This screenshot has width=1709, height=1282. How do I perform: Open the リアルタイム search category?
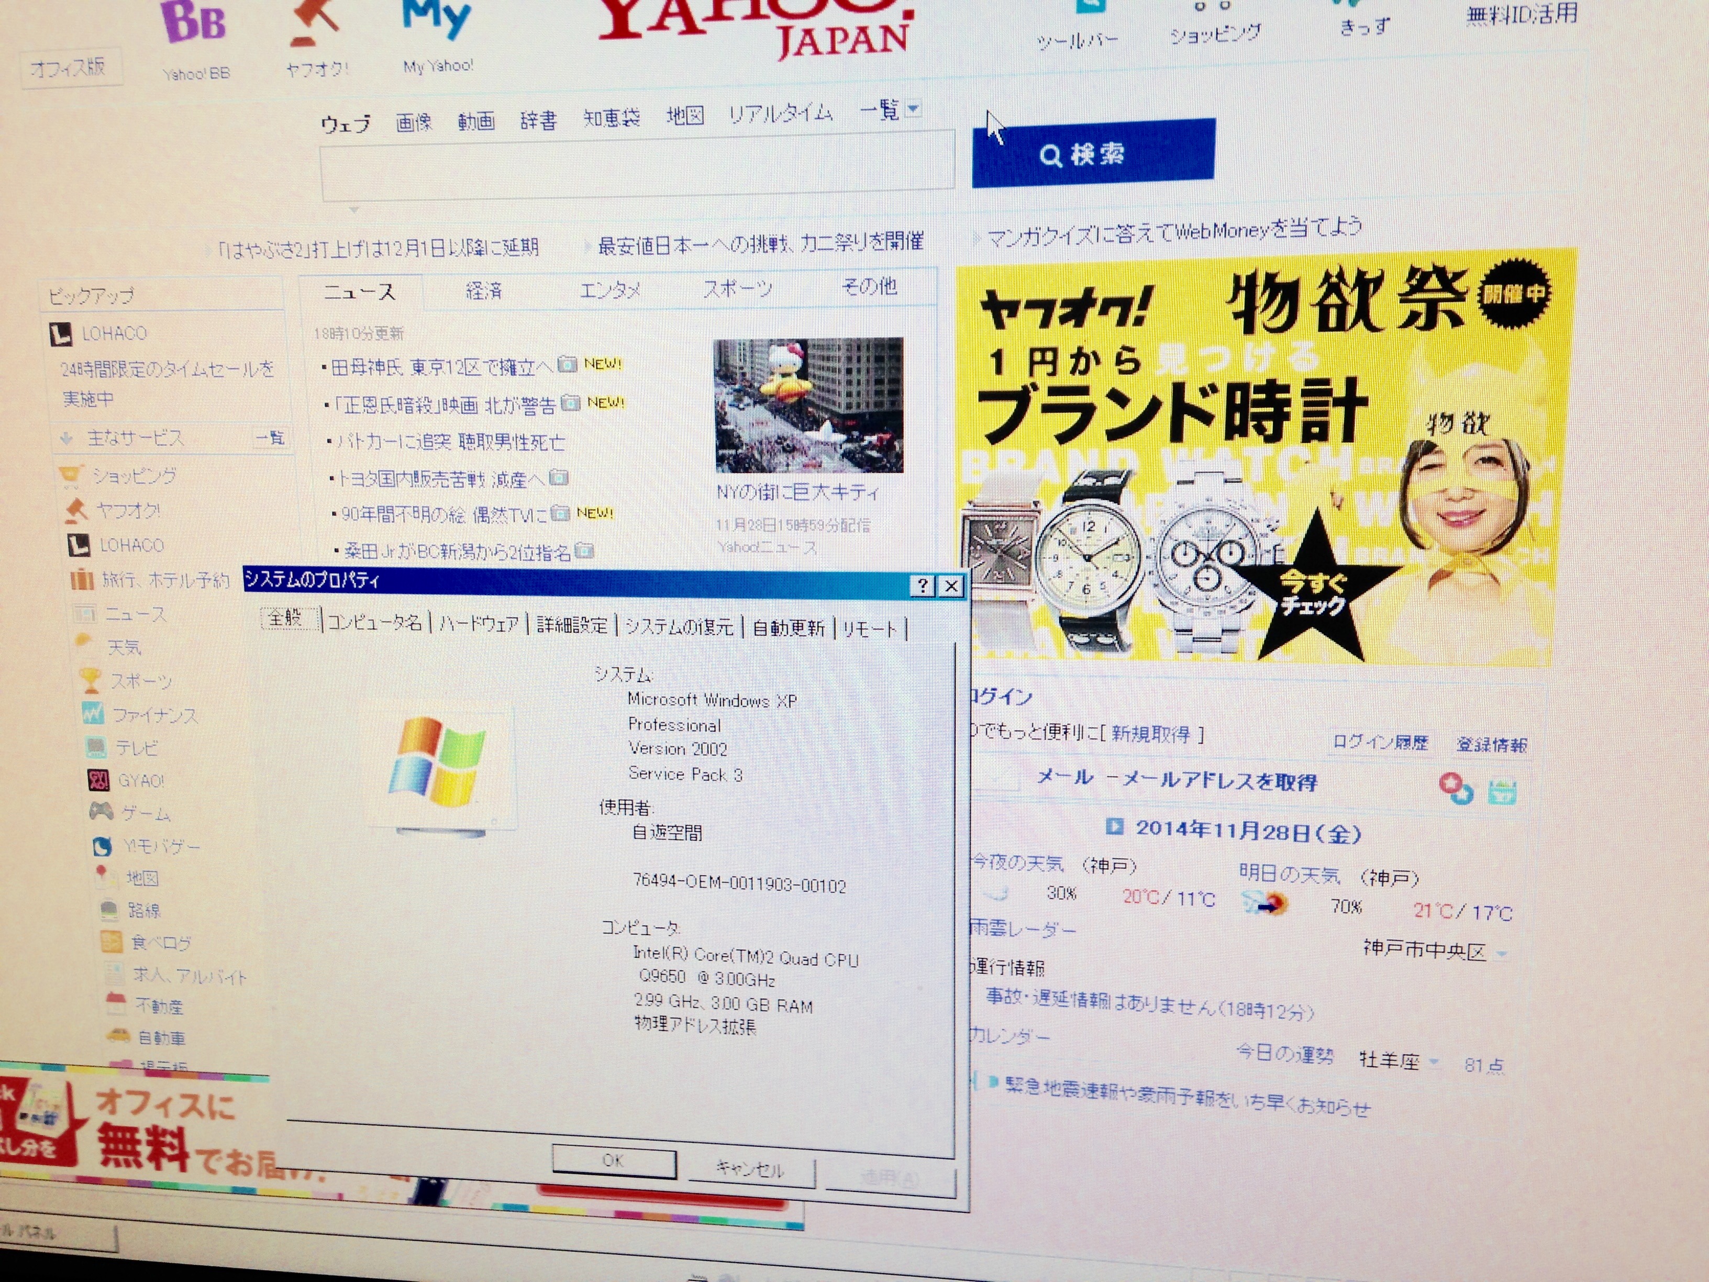[780, 114]
